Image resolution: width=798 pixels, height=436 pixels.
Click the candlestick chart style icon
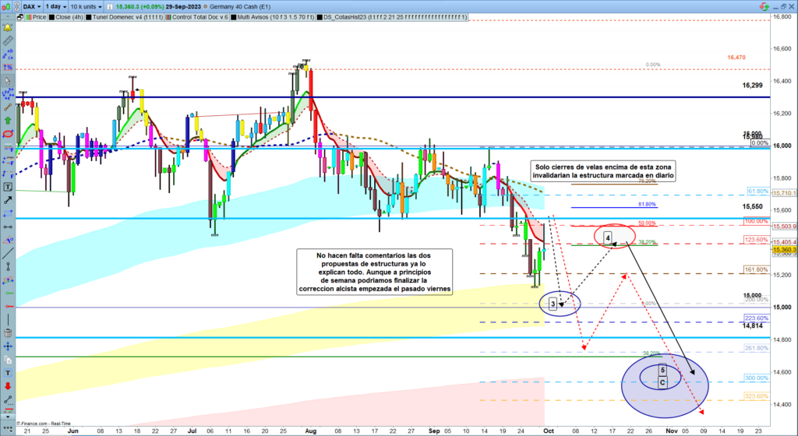coord(8,5)
